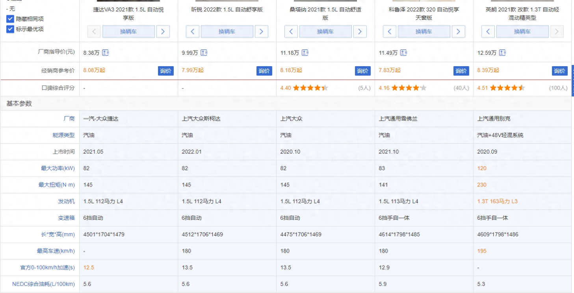Click 询价 button next to 8.39万起
Screen dimensions: 574x293
(x=560, y=71)
